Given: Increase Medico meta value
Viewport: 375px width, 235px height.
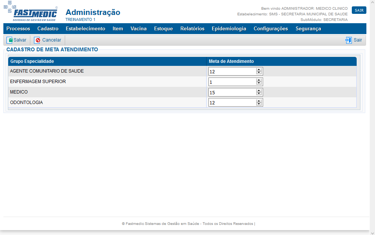Looking at the screenshot, I should pyautogui.click(x=259, y=91).
